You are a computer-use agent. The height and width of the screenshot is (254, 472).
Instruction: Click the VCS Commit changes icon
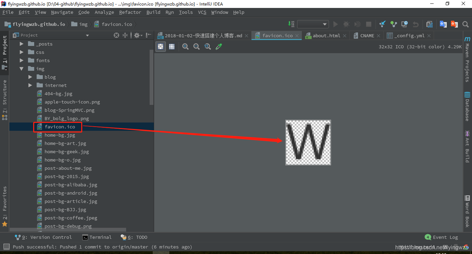(394, 24)
